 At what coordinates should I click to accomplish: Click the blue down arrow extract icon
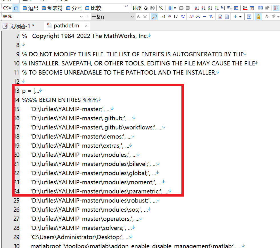tap(235, 17)
